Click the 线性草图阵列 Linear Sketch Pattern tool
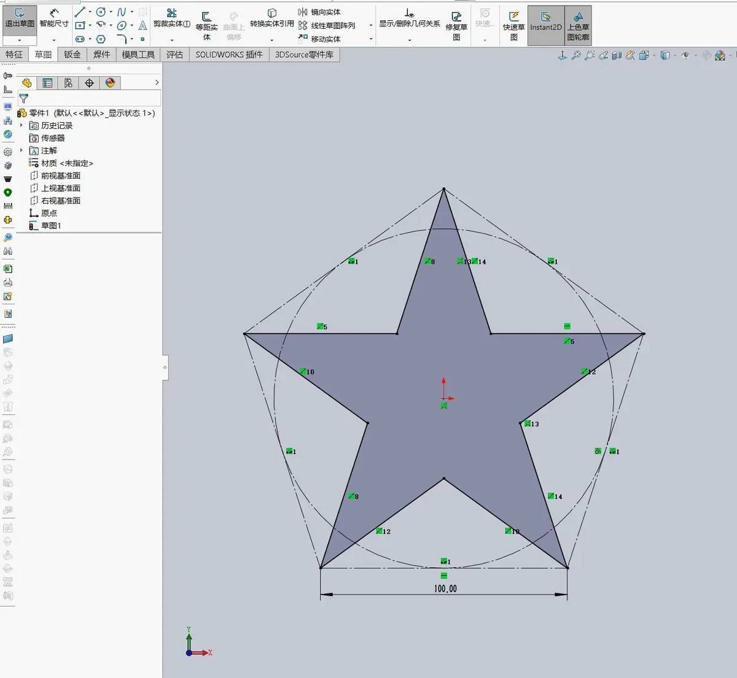 pyautogui.click(x=327, y=25)
